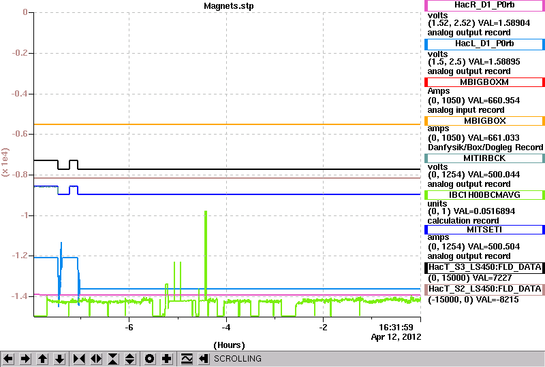Click the plus-sign toolbar icon

point(167,359)
